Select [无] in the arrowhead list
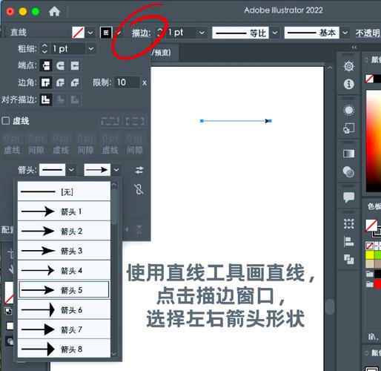Screen dimensions: 381x371 64,191
